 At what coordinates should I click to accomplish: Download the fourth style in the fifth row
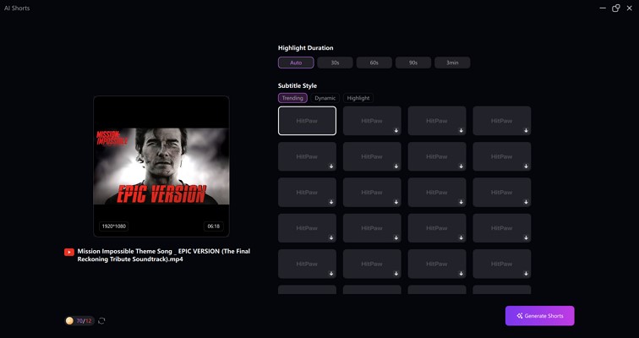coord(526,274)
